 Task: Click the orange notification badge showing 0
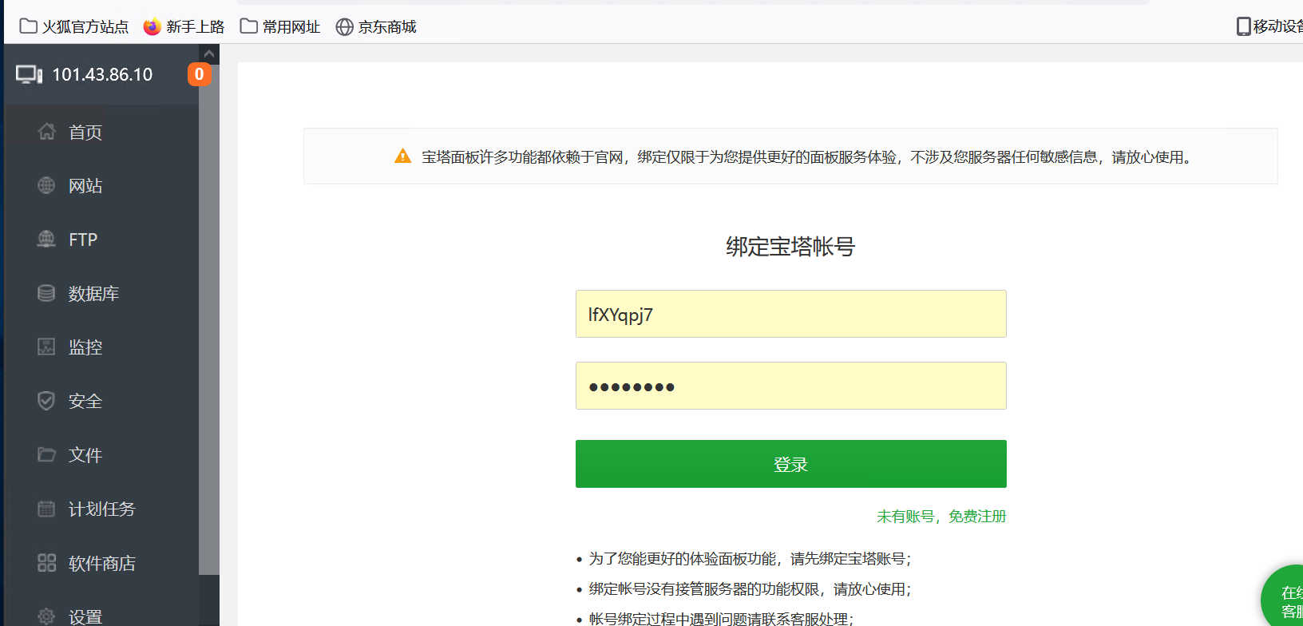tap(199, 74)
